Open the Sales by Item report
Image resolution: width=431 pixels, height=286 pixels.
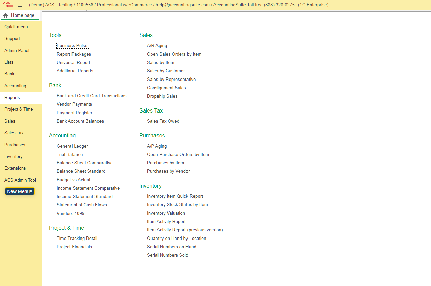(161, 63)
